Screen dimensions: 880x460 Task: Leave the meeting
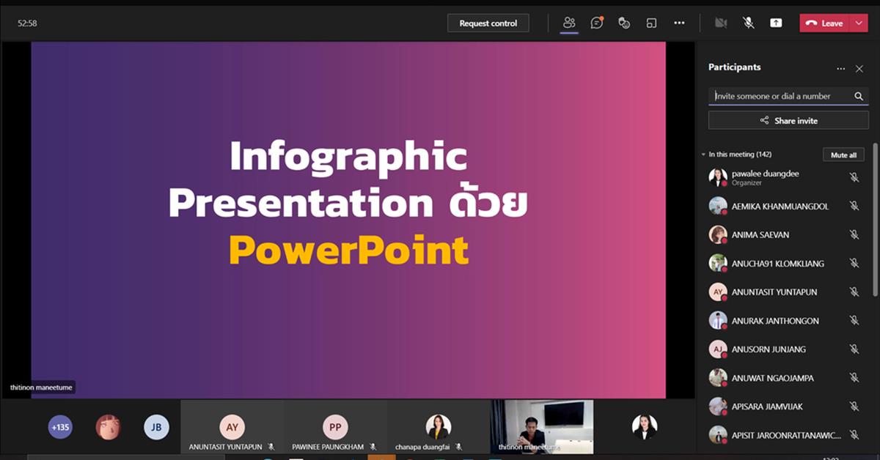(824, 23)
